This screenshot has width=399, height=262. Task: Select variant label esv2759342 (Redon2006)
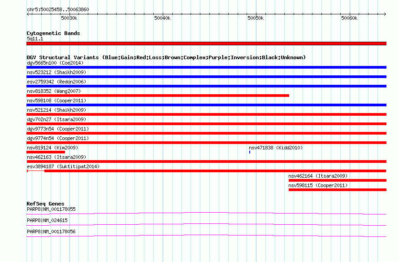click(56, 82)
